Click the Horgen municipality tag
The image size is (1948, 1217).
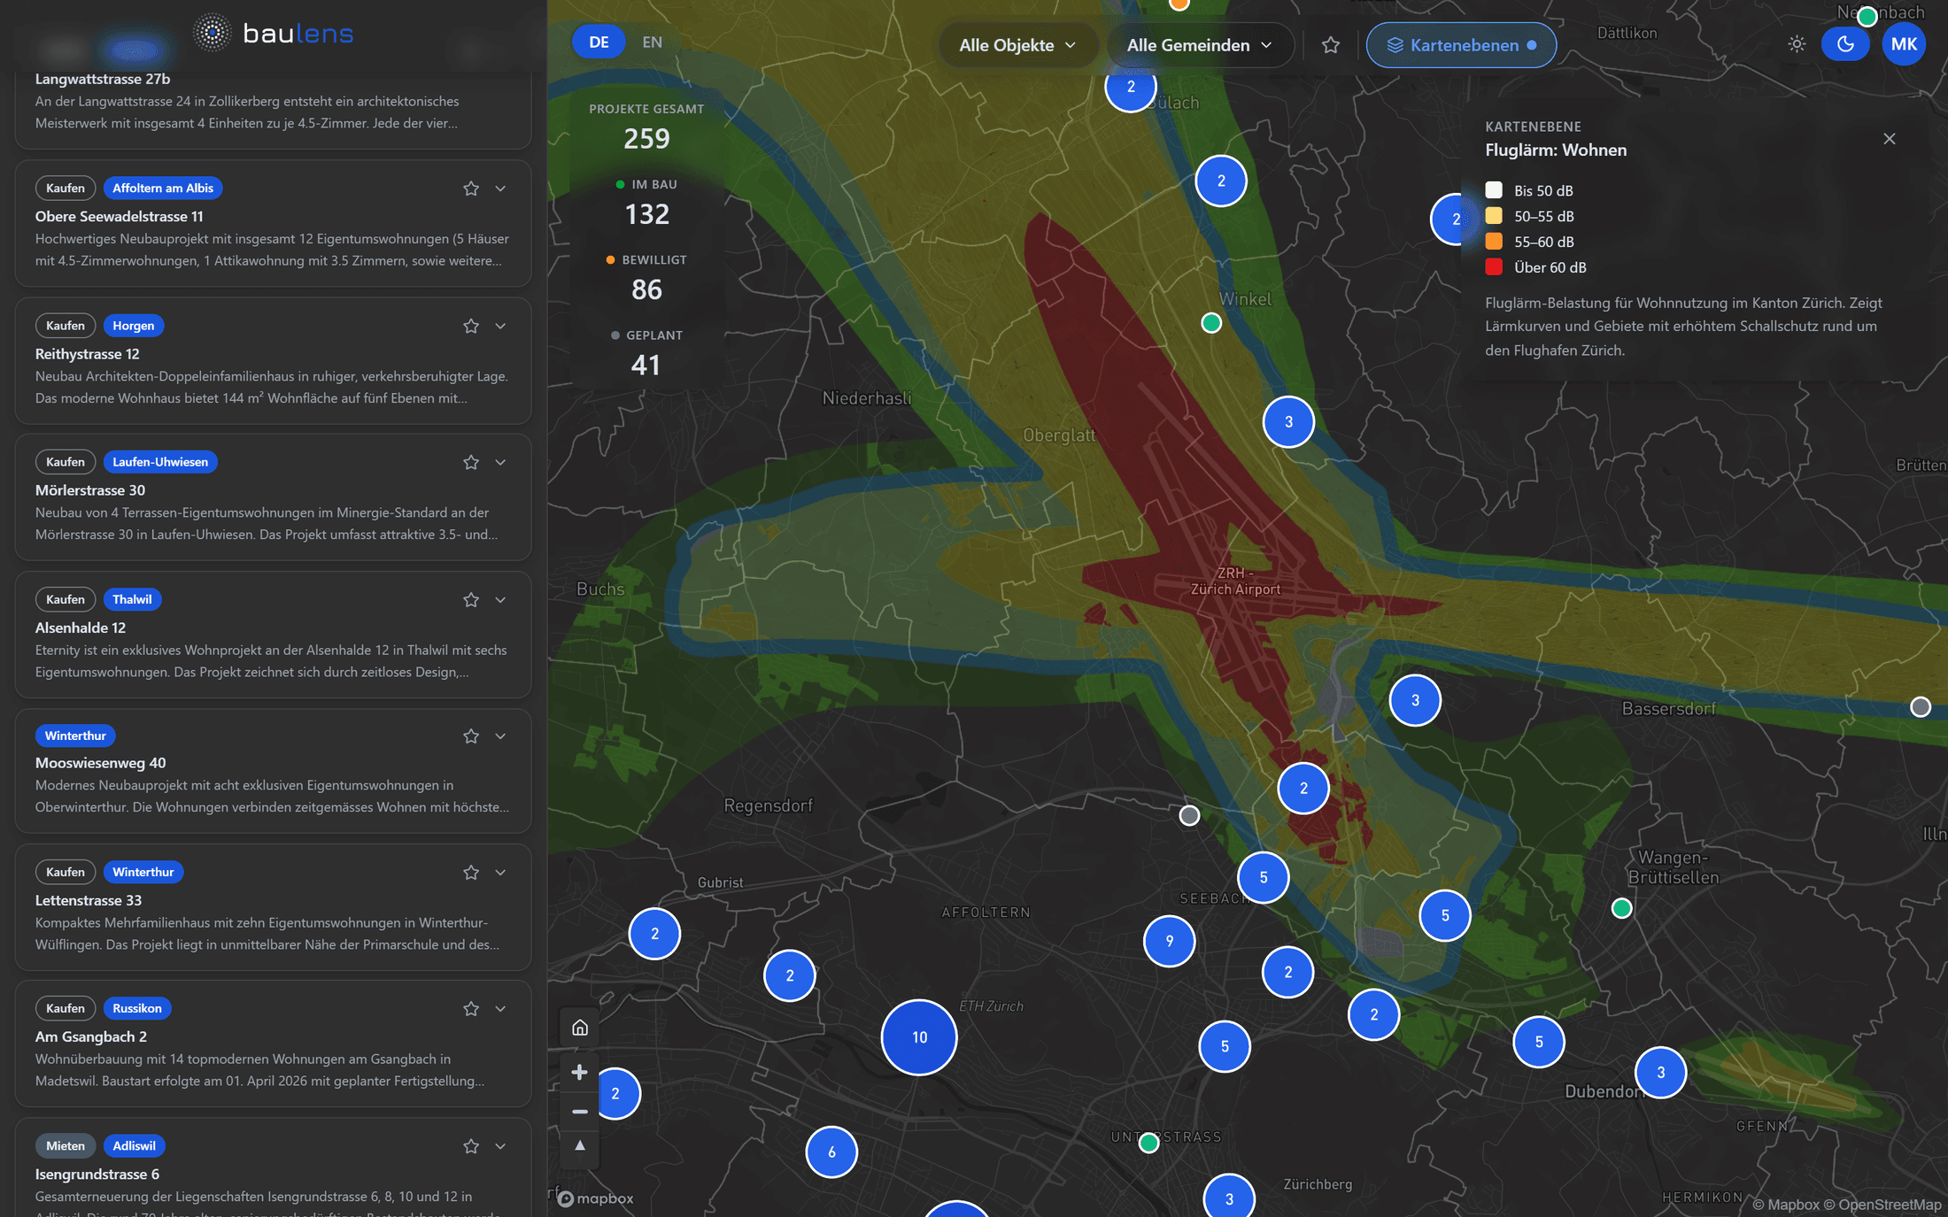point(134,326)
